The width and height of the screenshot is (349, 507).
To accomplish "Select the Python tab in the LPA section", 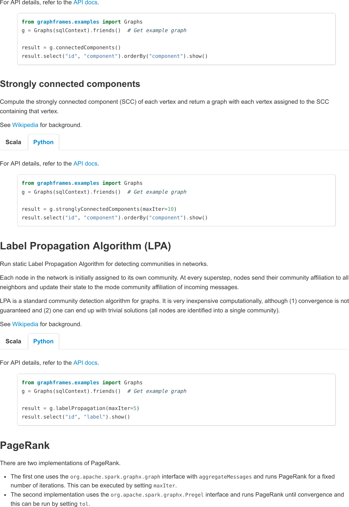I will (x=43, y=341).
